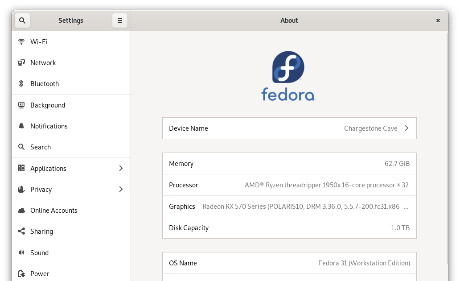Click the 'Fedora 31 (Workstation Edition)' value

[364, 263]
